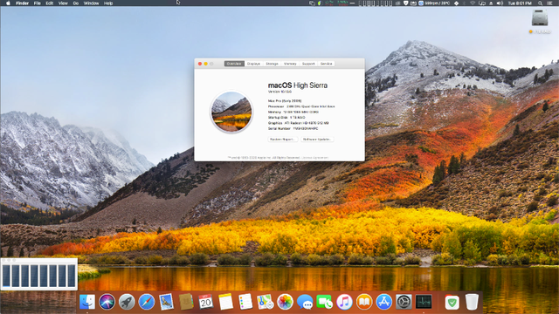This screenshot has width=559, height=314.
Task: Open Finder menu in menu bar
Action: click(22, 3)
